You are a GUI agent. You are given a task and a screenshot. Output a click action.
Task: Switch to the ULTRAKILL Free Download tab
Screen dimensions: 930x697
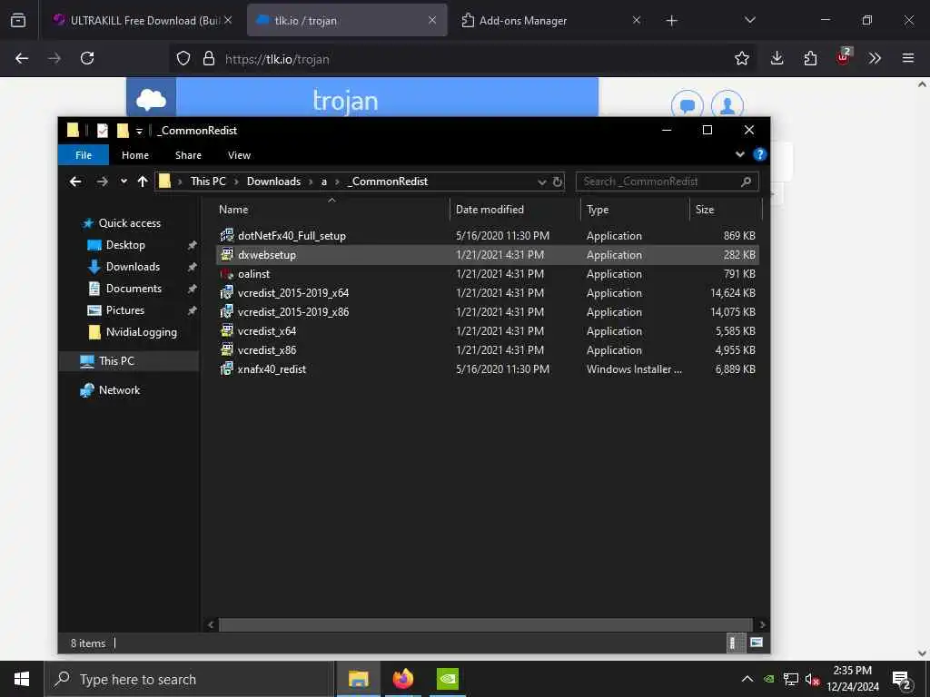(143, 20)
